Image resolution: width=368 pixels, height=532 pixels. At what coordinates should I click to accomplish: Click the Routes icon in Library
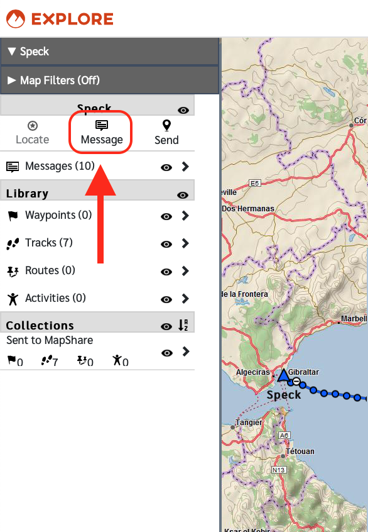coord(13,272)
